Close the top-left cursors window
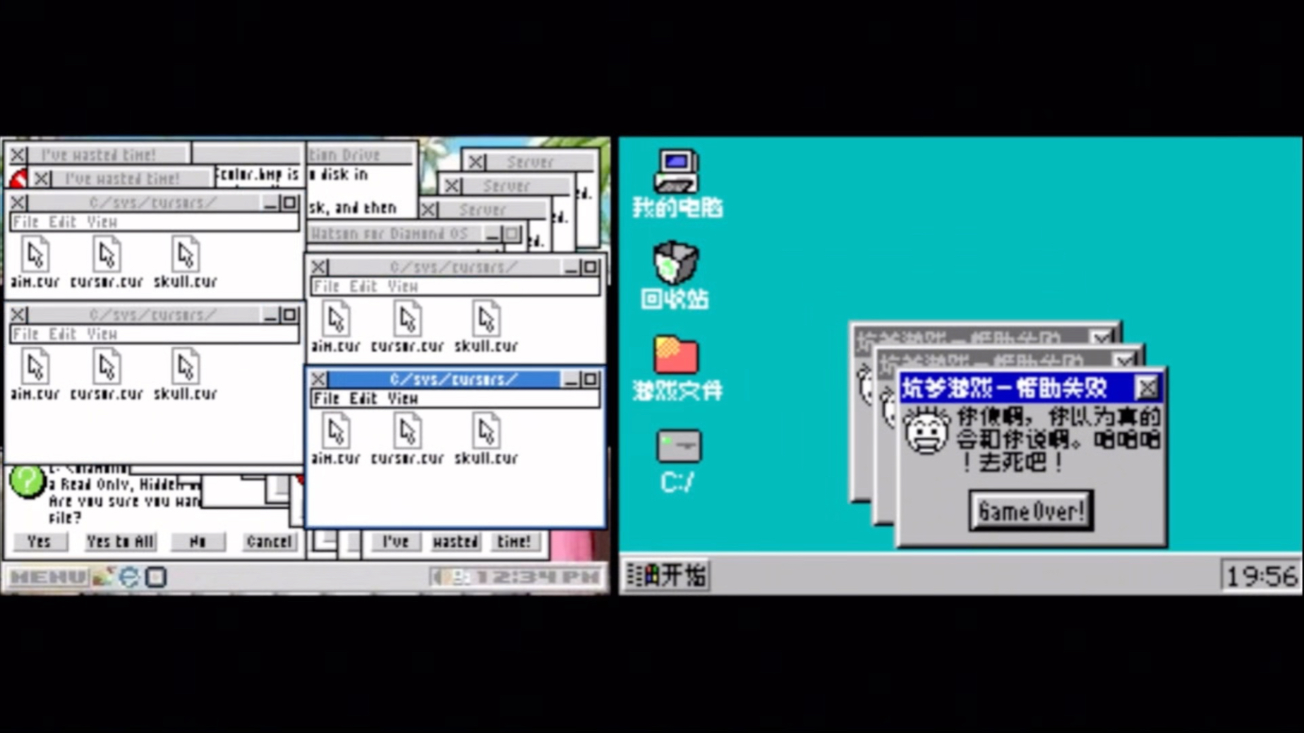The image size is (1304, 733). [18, 202]
